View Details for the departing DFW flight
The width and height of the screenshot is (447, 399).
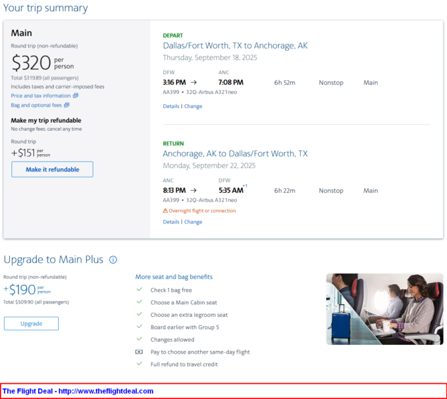[x=171, y=106]
